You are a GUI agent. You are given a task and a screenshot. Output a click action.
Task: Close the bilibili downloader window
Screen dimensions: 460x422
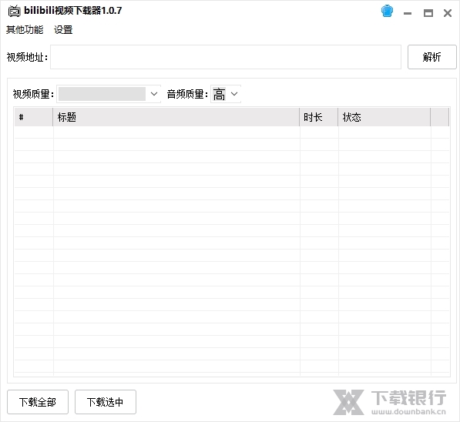(x=448, y=13)
